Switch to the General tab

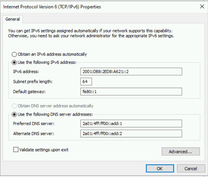(13, 19)
